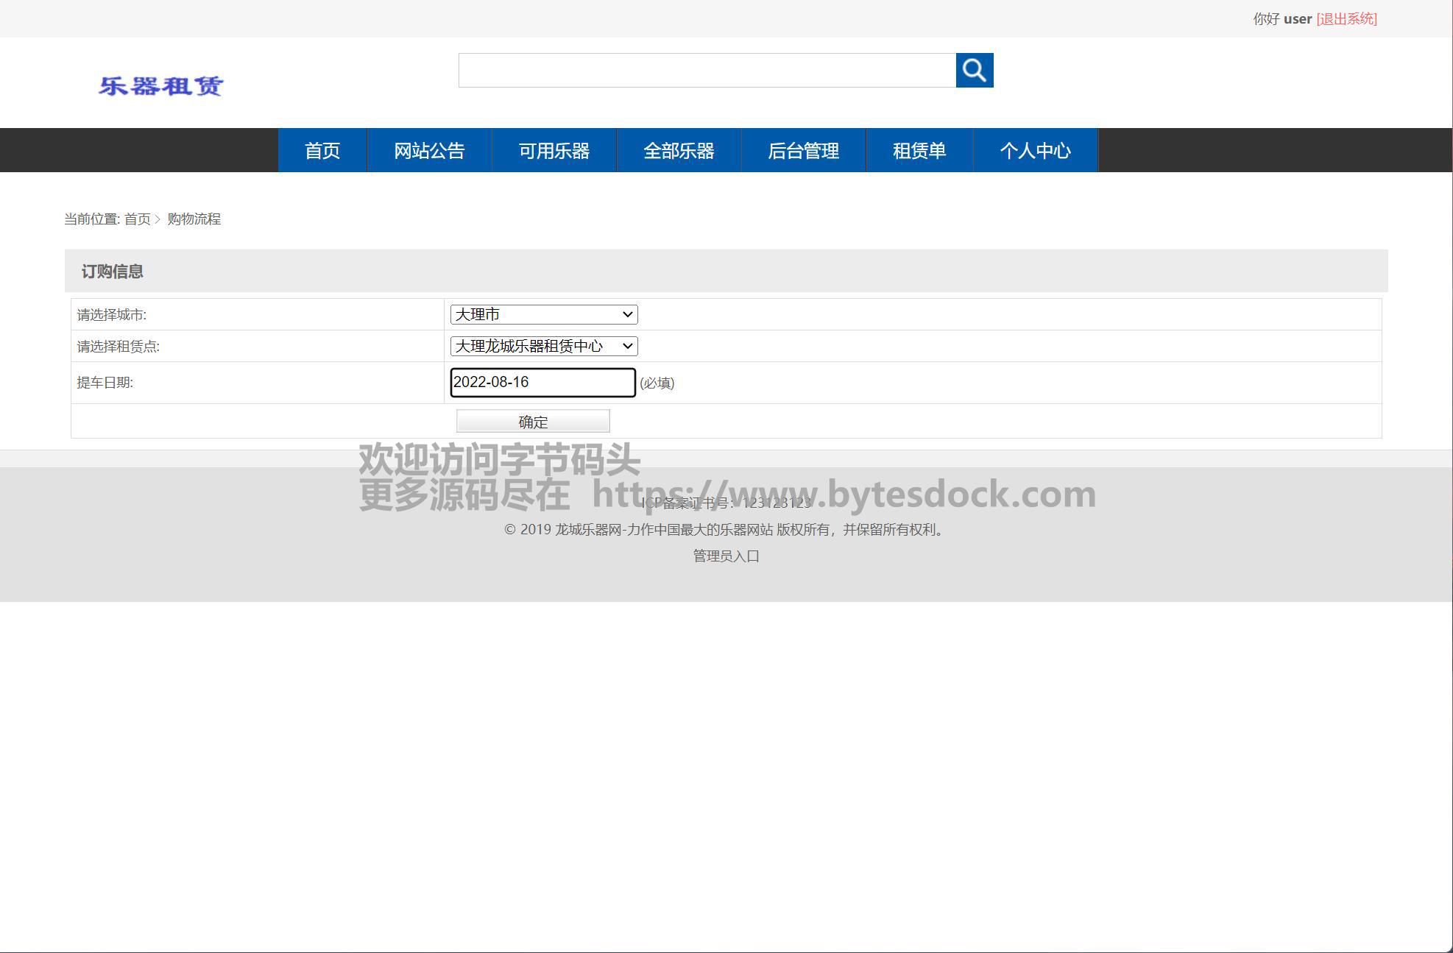Open the 租赁单 rental orders tab
Viewport: 1453px width, 953px height.
click(x=919, y=151)
